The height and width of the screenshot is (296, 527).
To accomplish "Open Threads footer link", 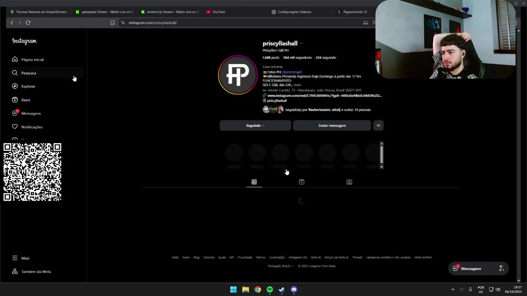I will click(x=357, y=257).
